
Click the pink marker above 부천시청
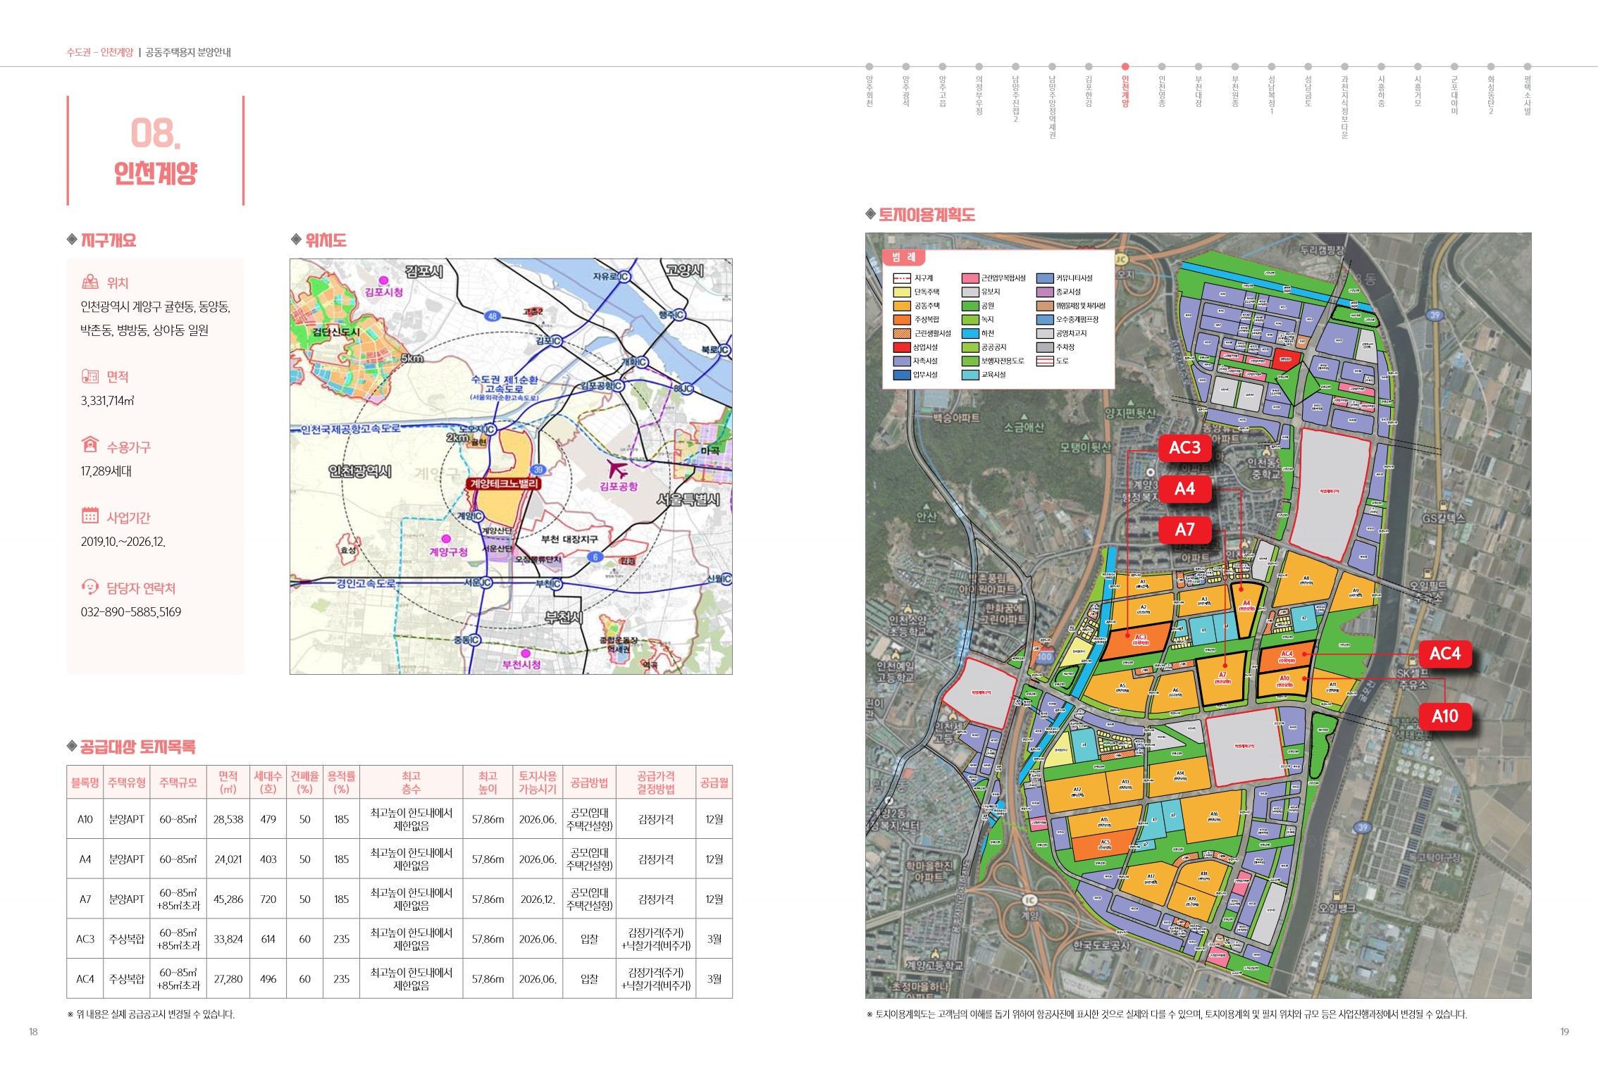525,653
